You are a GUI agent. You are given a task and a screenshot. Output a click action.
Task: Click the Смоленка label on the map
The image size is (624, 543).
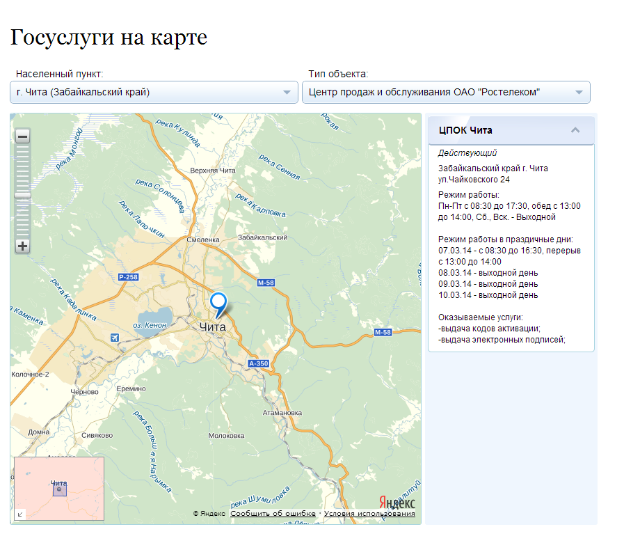203,240
